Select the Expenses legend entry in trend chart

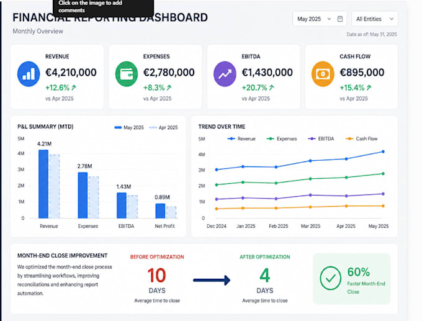pos(282,138)
